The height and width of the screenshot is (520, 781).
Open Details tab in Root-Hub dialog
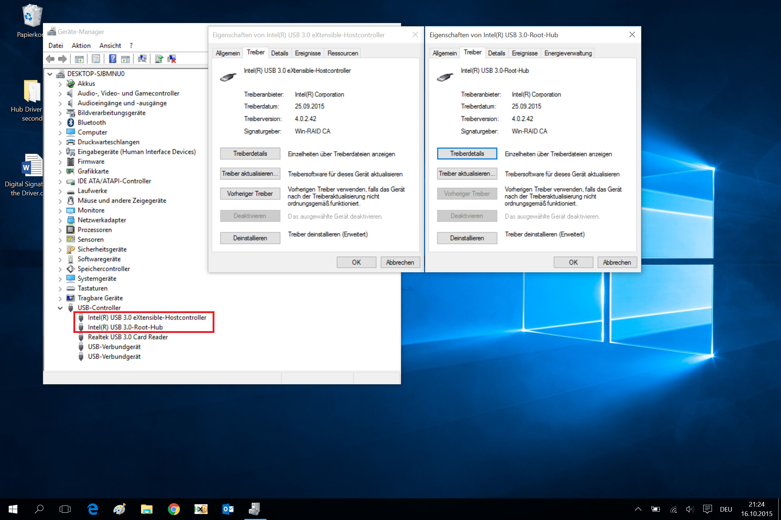click(496, 53)
